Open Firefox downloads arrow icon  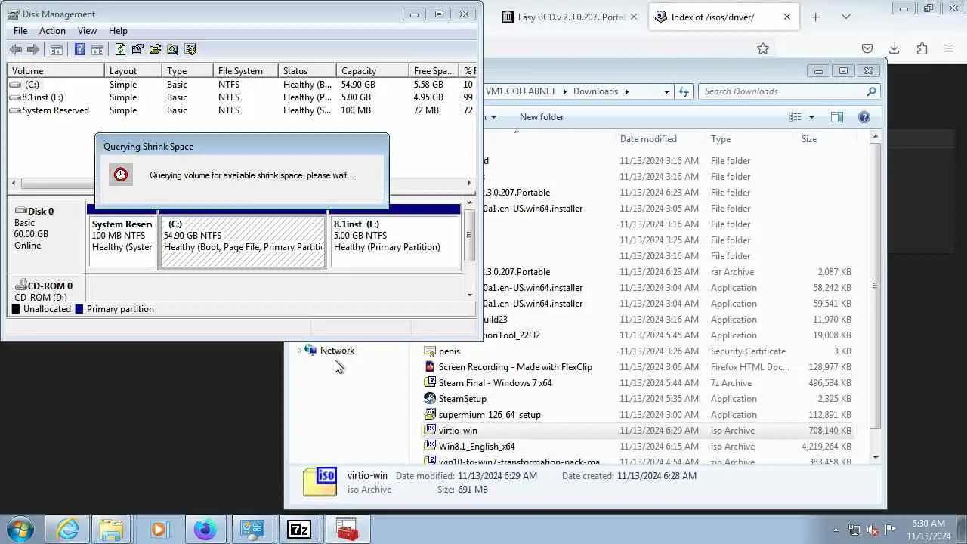tap(894, 48)
